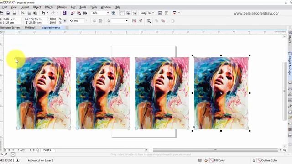This screenshot has height=164, width=292.
Task: Expand status bar info arrow button
Action: [17, 160]
